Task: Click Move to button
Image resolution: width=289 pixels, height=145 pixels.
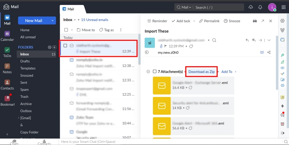Action: point(86,30)
